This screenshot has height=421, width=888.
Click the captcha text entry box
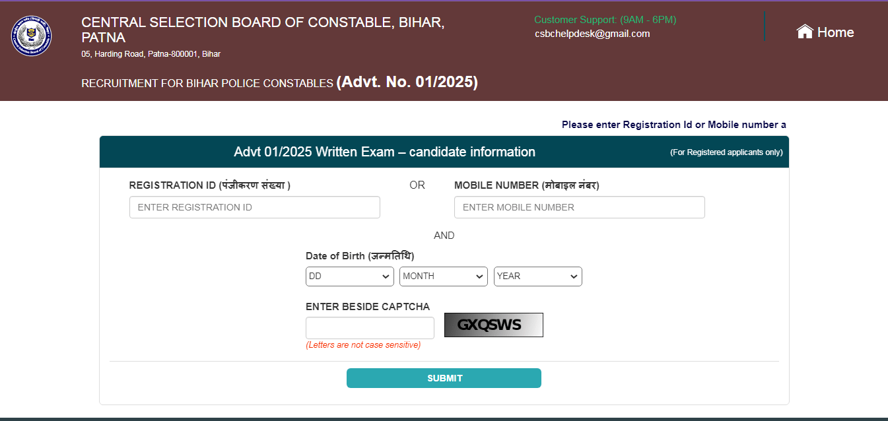click(x=370, y=328)
